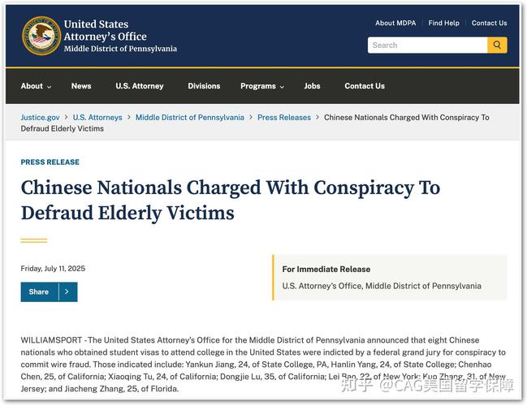The image size is (527, 406).
Task: Click the Department of Justice seal logo
Action: coord(41,36)
